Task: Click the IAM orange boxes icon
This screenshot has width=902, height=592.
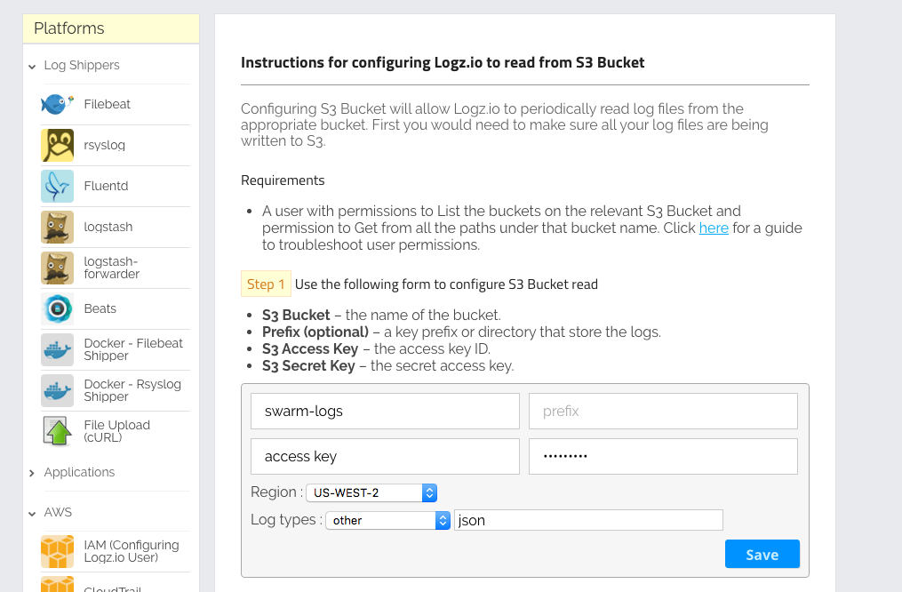Action: click(57, 551)
